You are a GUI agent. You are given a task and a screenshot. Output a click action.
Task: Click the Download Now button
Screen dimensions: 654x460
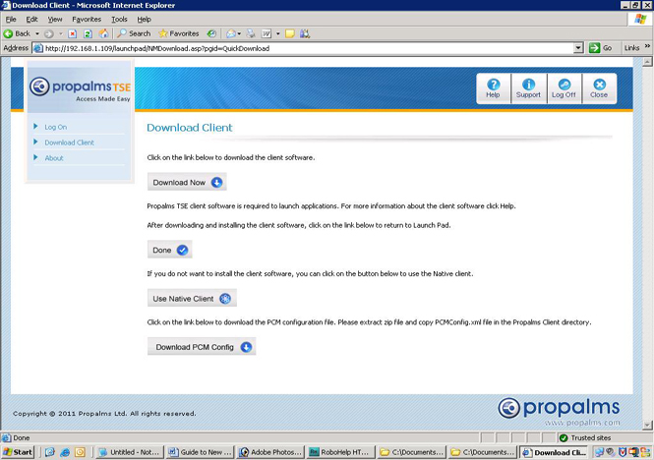click(x=187, y=182)
